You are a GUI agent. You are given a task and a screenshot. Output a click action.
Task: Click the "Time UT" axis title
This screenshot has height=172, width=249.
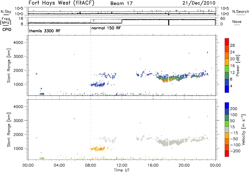click(122, 170)
